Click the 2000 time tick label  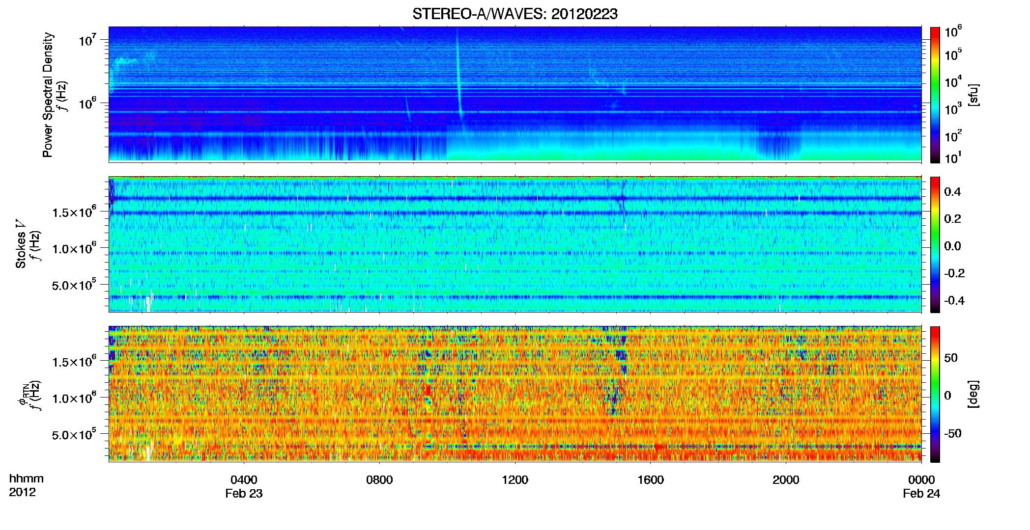pos(786,480)
